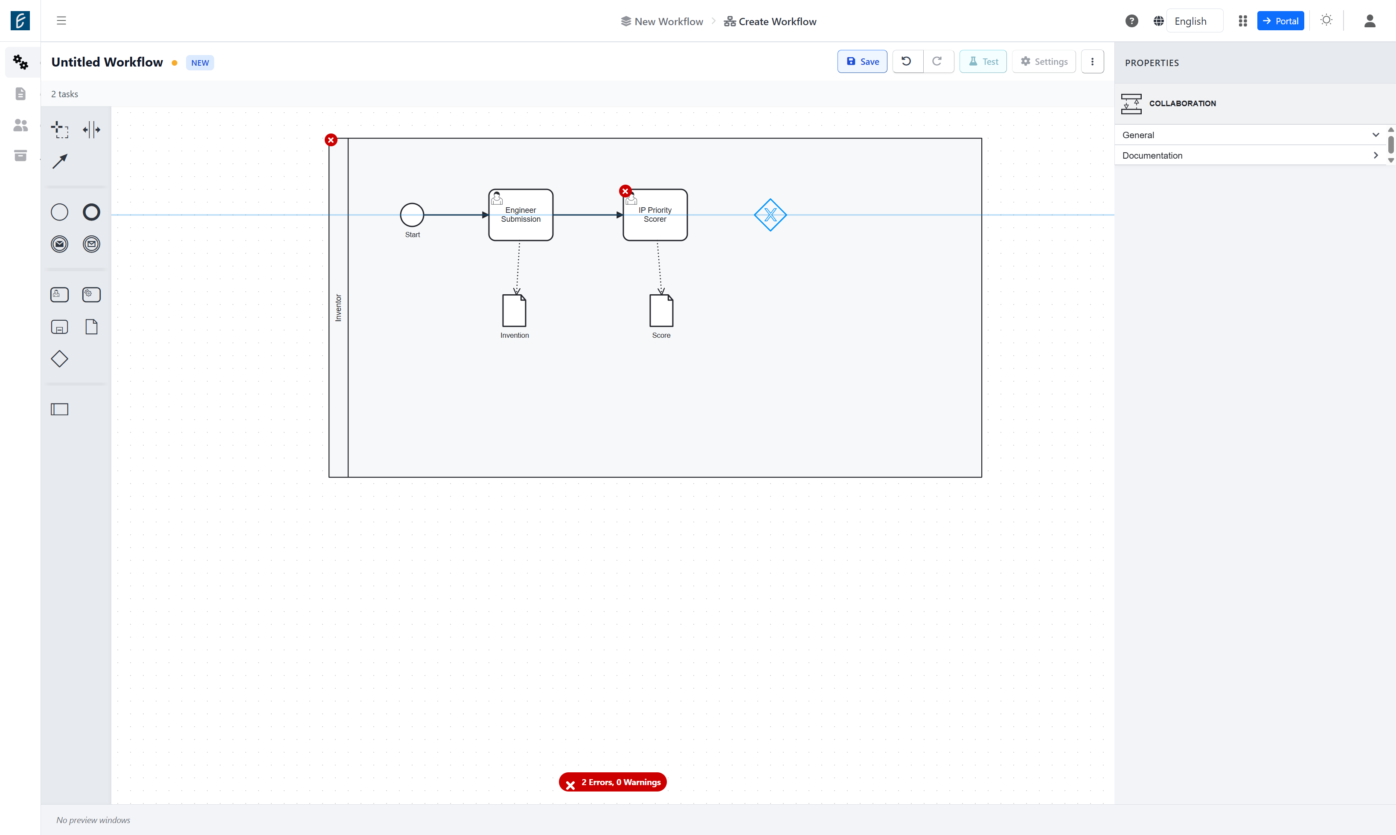Pick the outlined message event in the palette

(91, 244)
